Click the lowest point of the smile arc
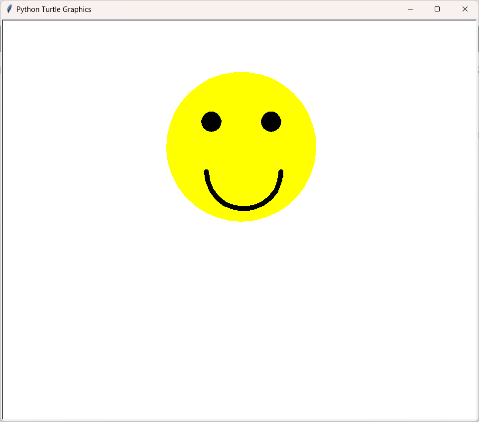This screenshot has height=422, width=479. [243, 208]
